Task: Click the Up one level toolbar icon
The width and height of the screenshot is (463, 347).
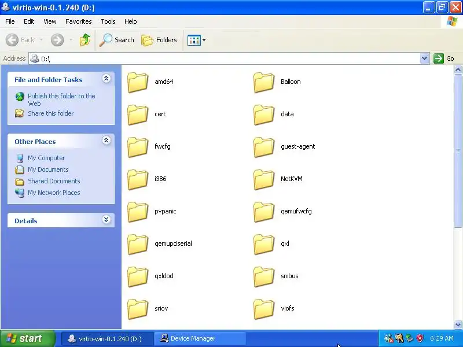Action: [x=85, y=40]
